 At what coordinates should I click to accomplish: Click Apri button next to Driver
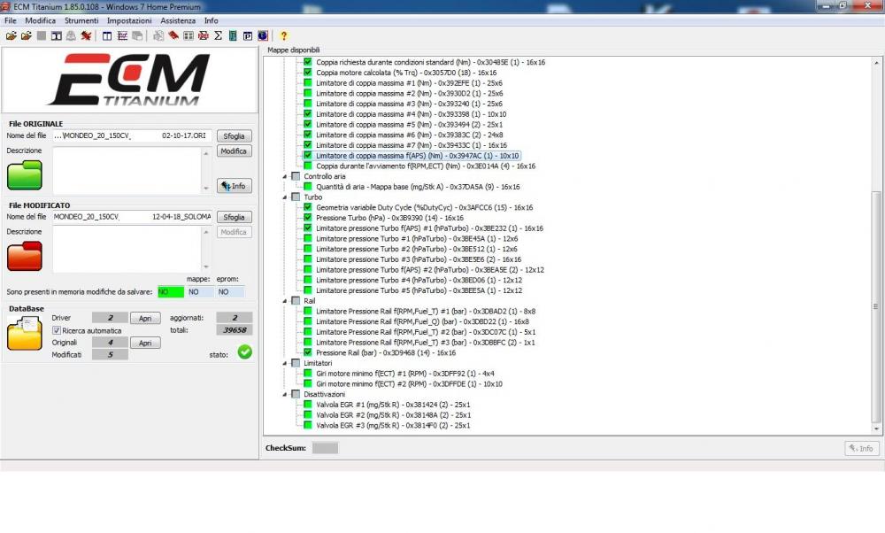[145, 318]
